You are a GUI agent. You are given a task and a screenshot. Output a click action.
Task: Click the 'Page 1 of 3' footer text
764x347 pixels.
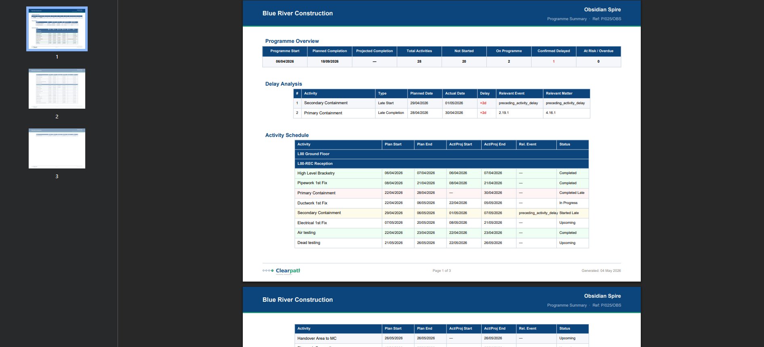[x=442, y=271]
